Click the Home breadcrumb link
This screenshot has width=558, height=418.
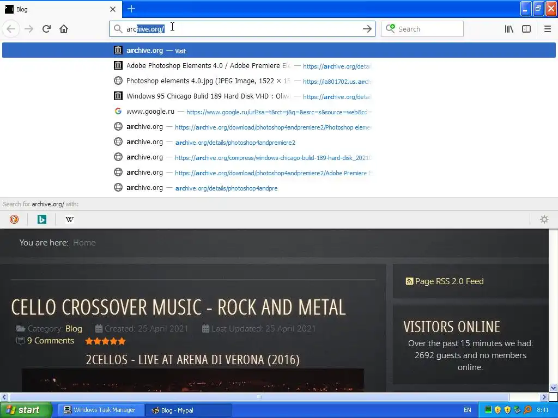click(84, 242)
